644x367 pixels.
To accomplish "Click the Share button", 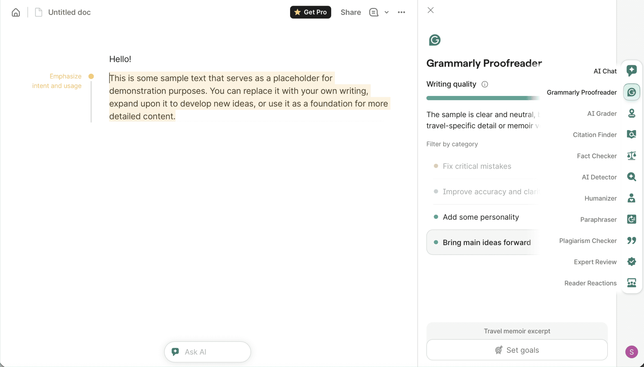I will pyautogui.click(x=351, y=12).
